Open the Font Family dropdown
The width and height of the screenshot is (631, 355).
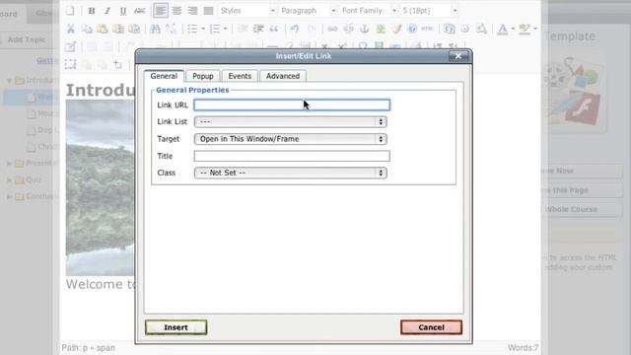coord(369,11)
